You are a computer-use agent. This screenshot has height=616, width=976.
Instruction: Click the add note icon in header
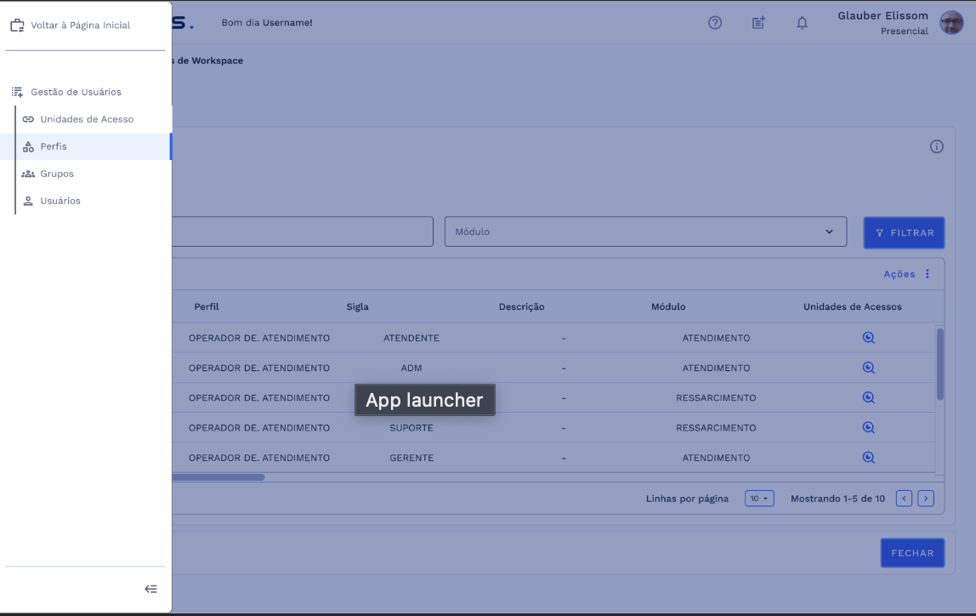758,23
